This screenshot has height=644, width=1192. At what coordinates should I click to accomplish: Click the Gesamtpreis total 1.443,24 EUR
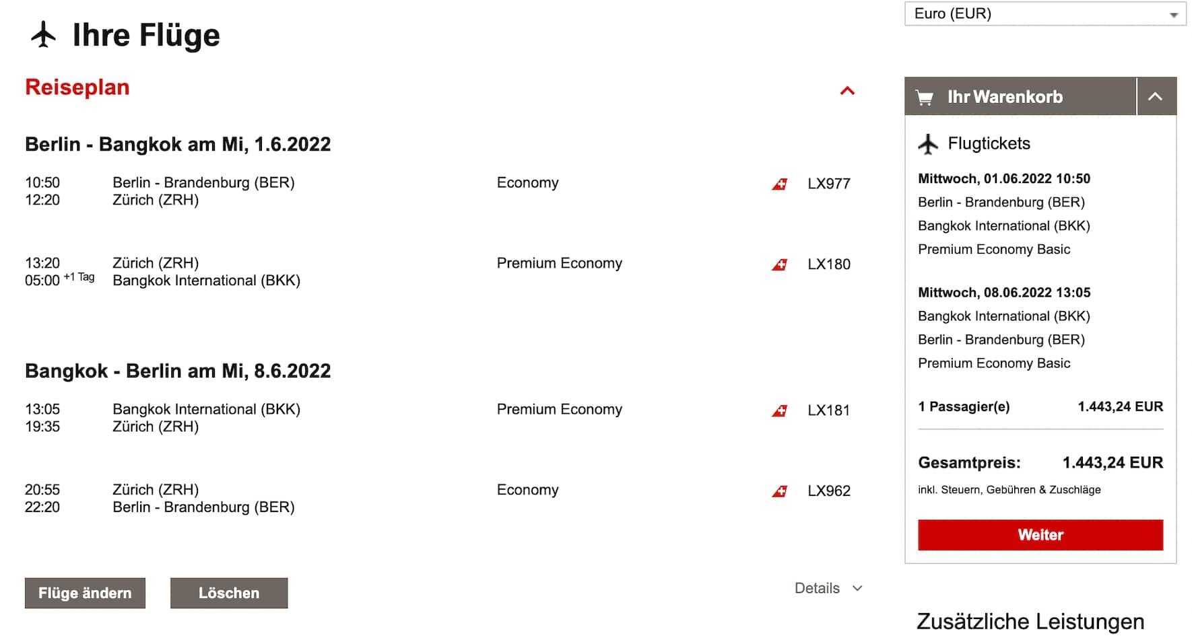pos(1112,463)
